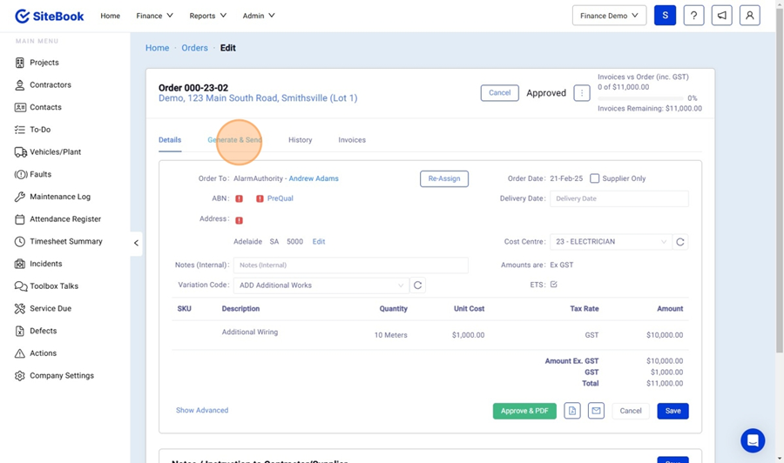Open the order three-dot options menu

point(582,93)
